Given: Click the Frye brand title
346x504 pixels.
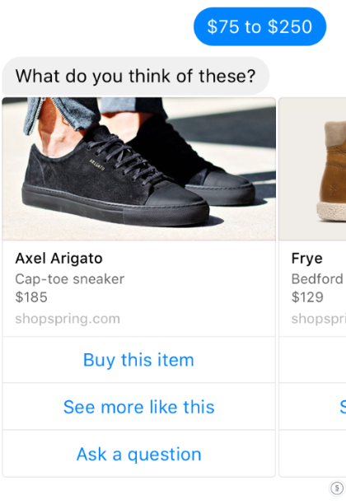Looking at the screenshot, I should (x=306, y=259).
